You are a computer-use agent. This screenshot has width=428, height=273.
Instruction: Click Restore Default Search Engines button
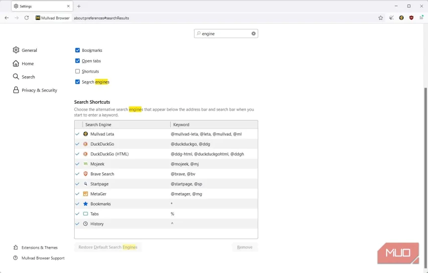click(107, 247)
